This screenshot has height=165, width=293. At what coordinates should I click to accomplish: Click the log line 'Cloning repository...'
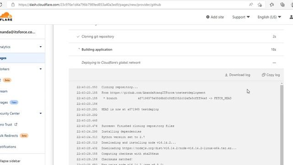119,87
